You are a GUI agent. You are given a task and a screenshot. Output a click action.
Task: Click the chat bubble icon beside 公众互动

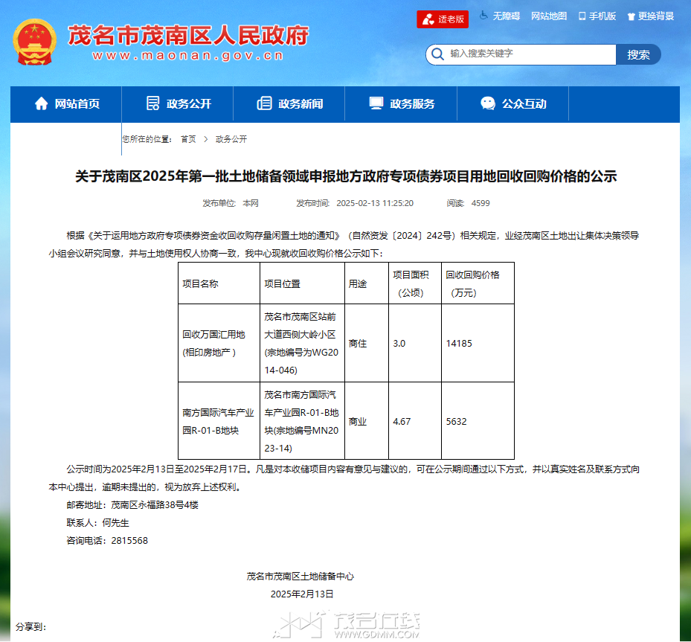(488, 103)
